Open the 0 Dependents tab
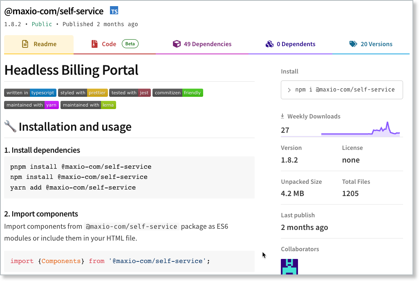The height and width of the screenshot is (281, 419). [x=291, y=45]
